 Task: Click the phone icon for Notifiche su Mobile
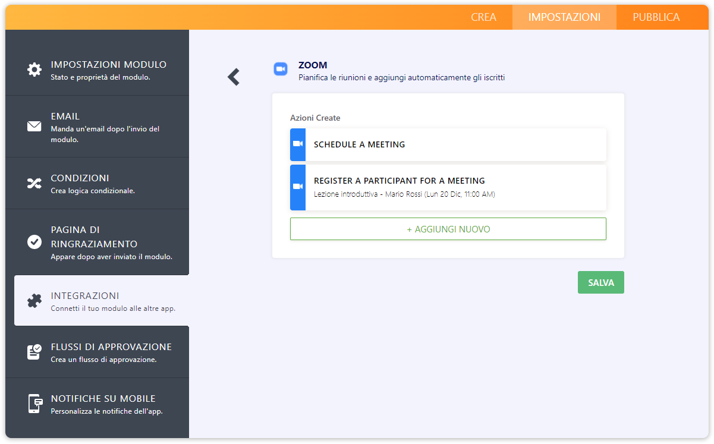34,404
